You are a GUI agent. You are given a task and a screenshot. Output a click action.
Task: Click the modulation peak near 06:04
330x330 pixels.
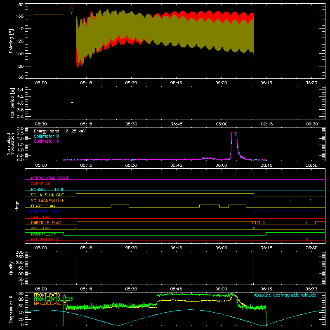point(234,132)
